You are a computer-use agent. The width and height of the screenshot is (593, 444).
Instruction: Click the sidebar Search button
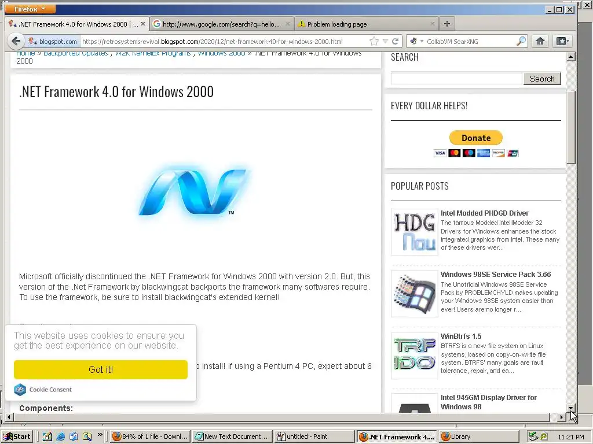coord(542,79)
